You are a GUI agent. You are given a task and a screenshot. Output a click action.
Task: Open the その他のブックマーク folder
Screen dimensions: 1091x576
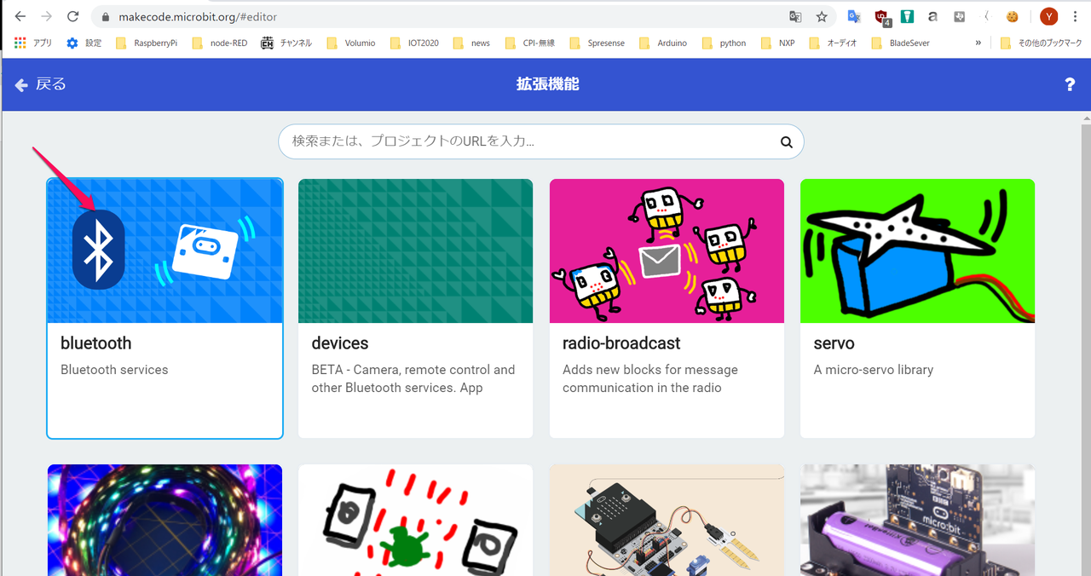click(x=1042, y=43)
